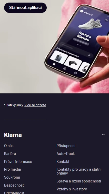The height and width of the screenshot is (194, 109).
Task: Go to Kariéra page
Action: click(x=10, y=154)
